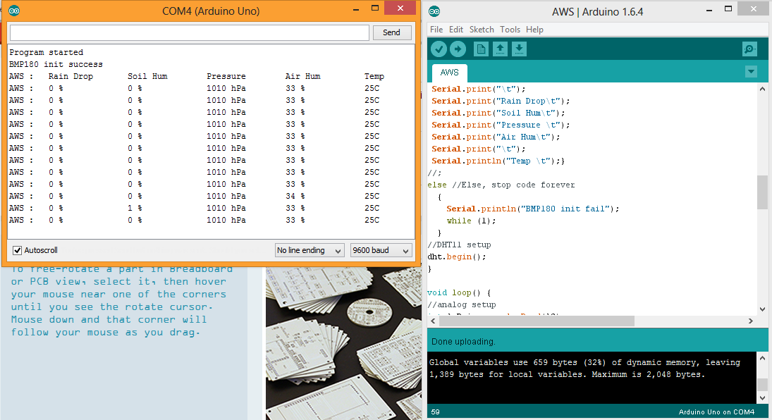The height and width of the screenshot is (420, 772).
Task: Open the New sketch icon
Action: [x=482, y=49]
